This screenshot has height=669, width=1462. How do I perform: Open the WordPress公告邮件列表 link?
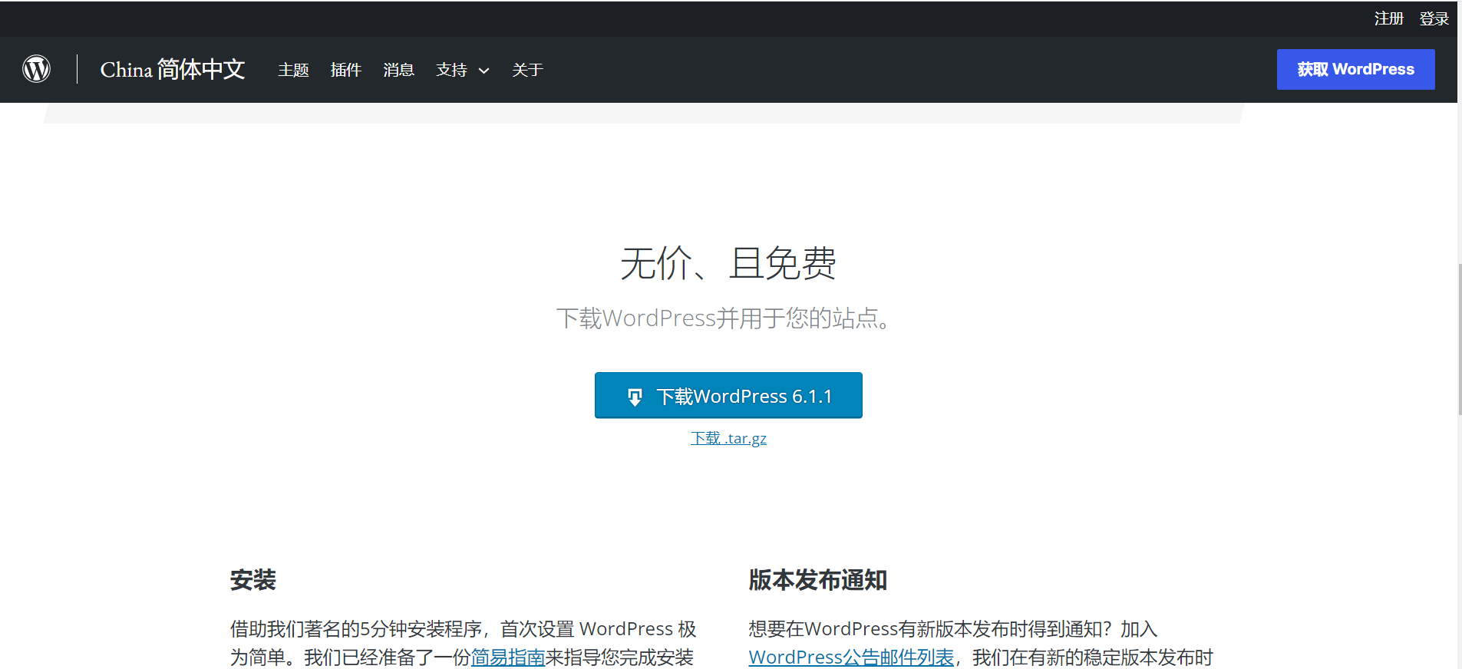[x=851, y=657]
